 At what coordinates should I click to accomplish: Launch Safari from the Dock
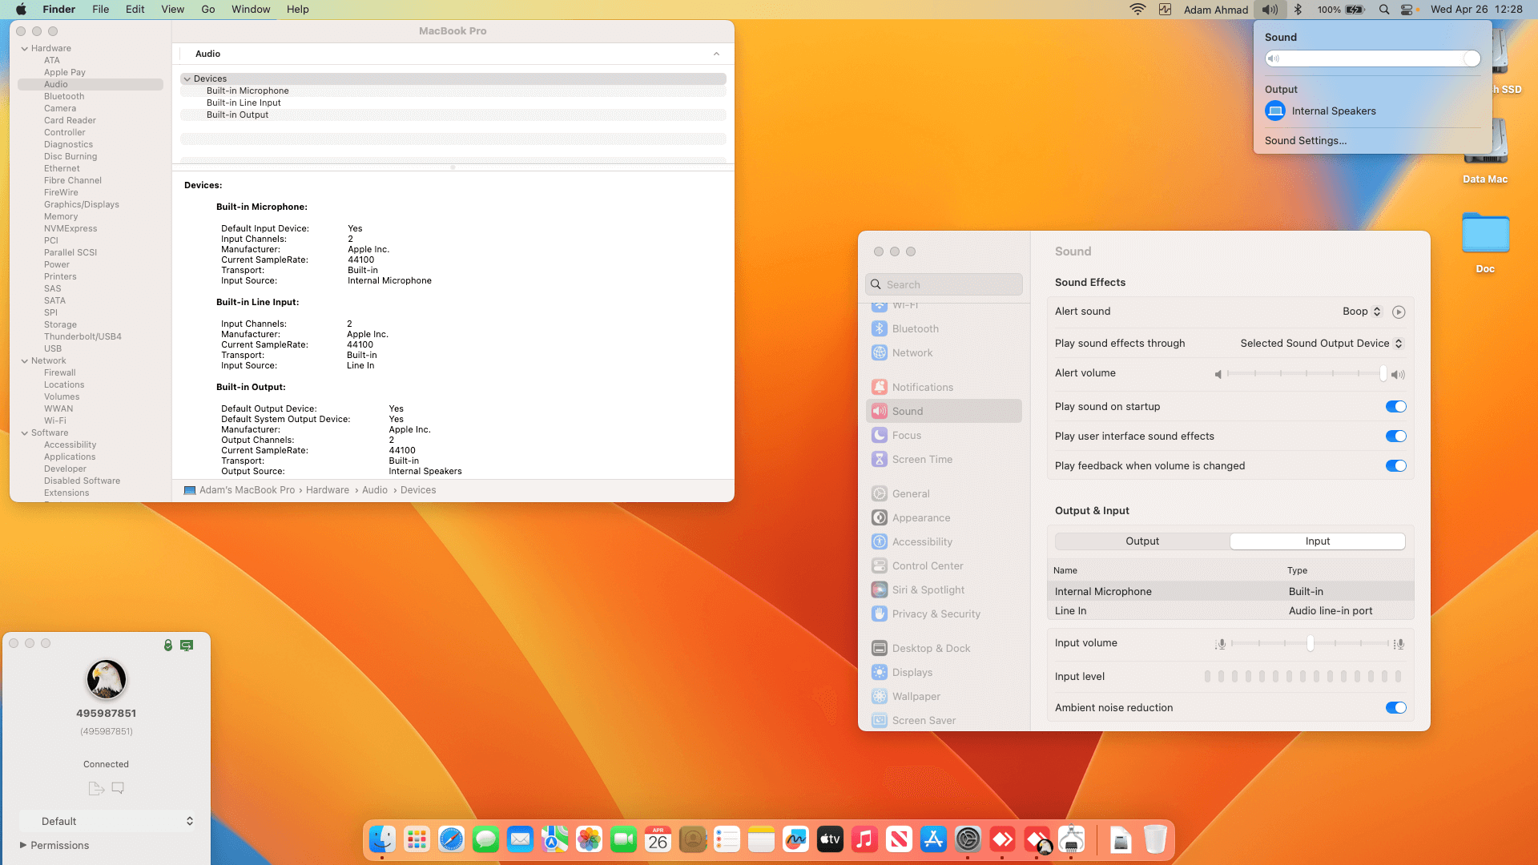pyautogui.click(x=451, y=839)
